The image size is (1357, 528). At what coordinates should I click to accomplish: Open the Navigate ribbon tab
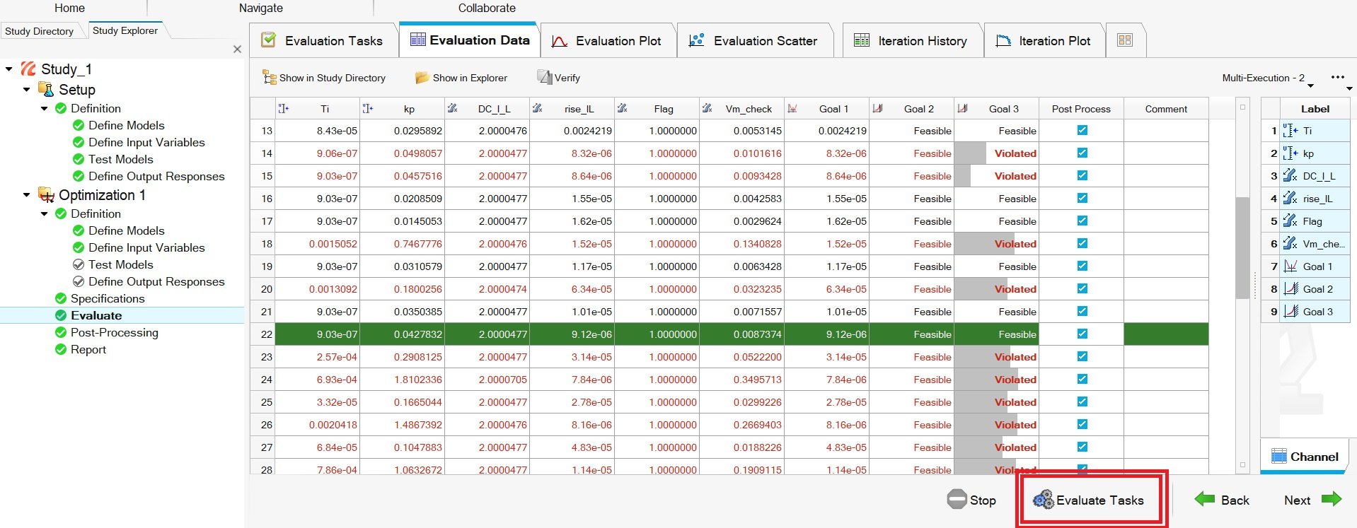tap(260, 8)
